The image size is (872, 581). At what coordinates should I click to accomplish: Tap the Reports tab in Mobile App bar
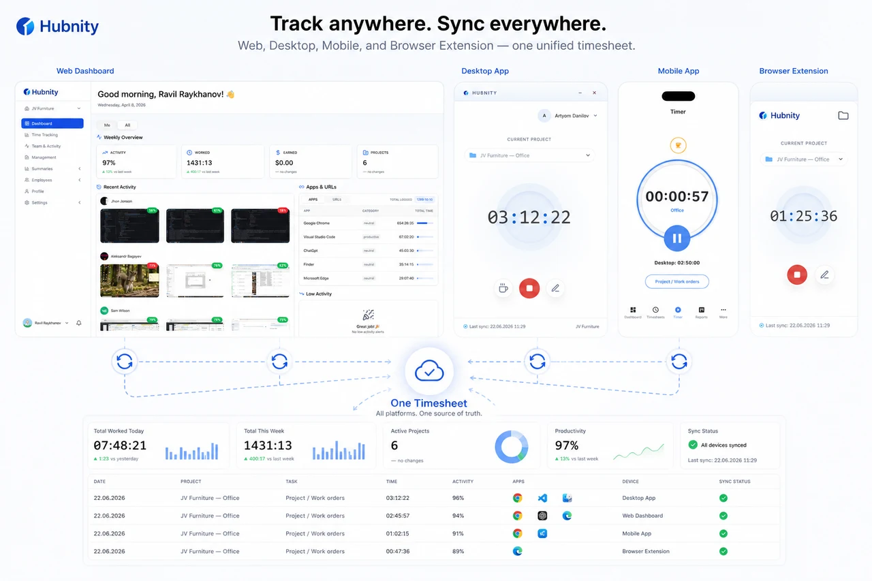tap(701, 313)
